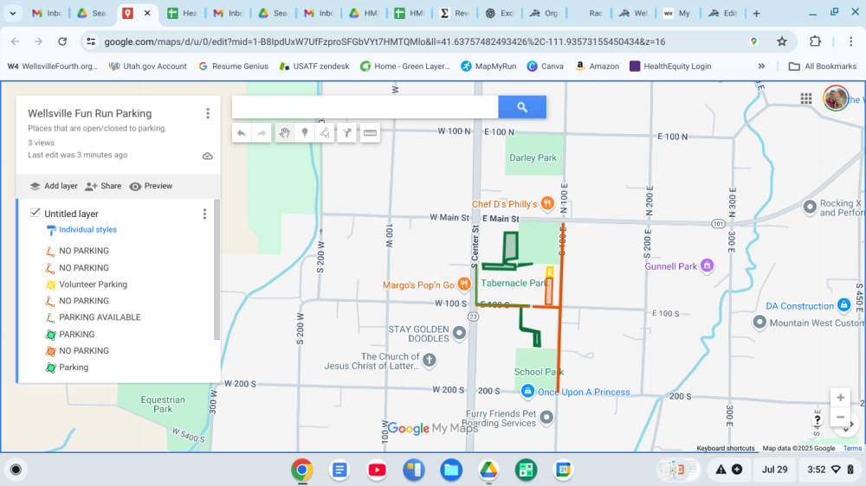This screenshot has width=866, height=486.
Task: Click the DA Construction marker
Action: 843,304
